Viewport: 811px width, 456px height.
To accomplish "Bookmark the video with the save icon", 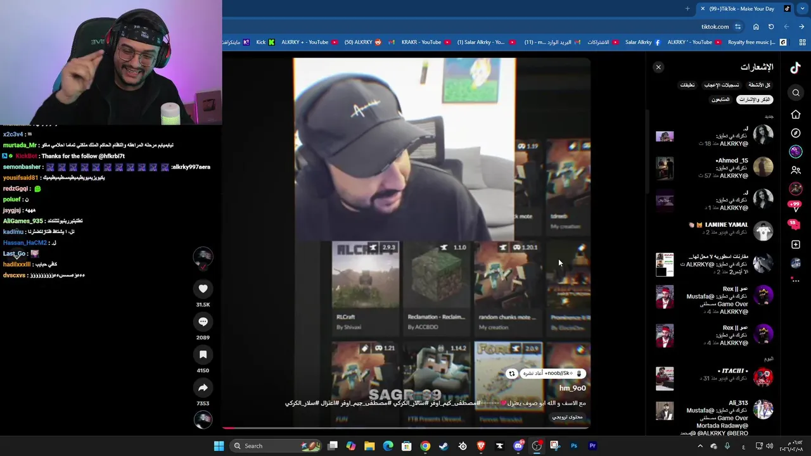I will point(203,355).
